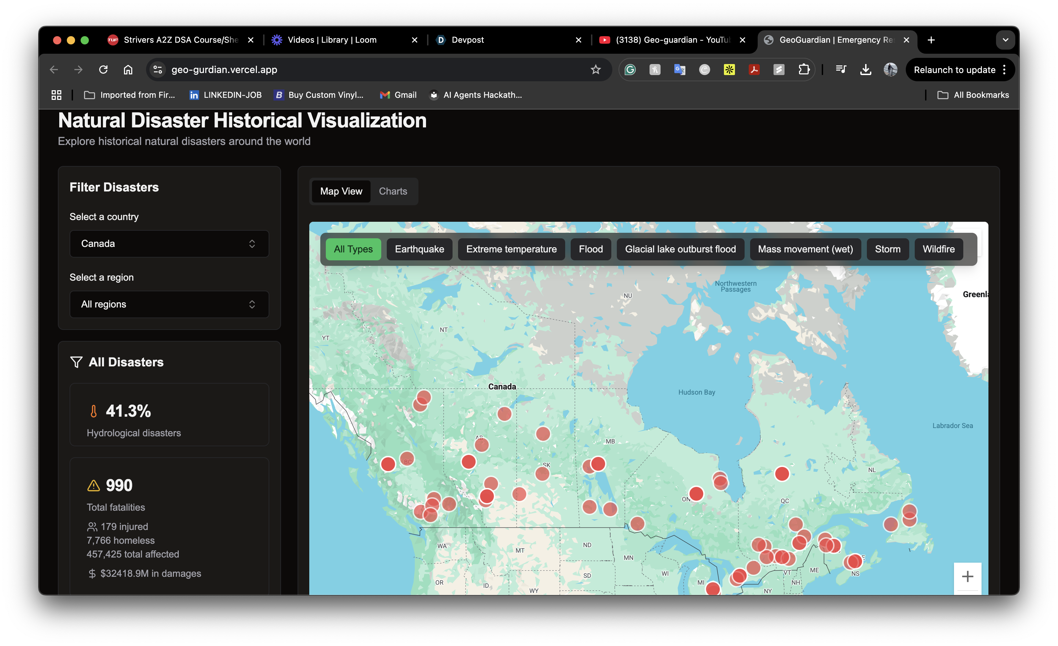Open the Canada country dropdown
The width and height of the screenshot is (1058, 646).
pyautogui.click(x=169, y=244)
